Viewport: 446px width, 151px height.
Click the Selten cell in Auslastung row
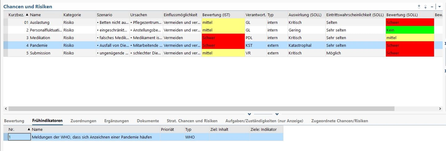356,22
